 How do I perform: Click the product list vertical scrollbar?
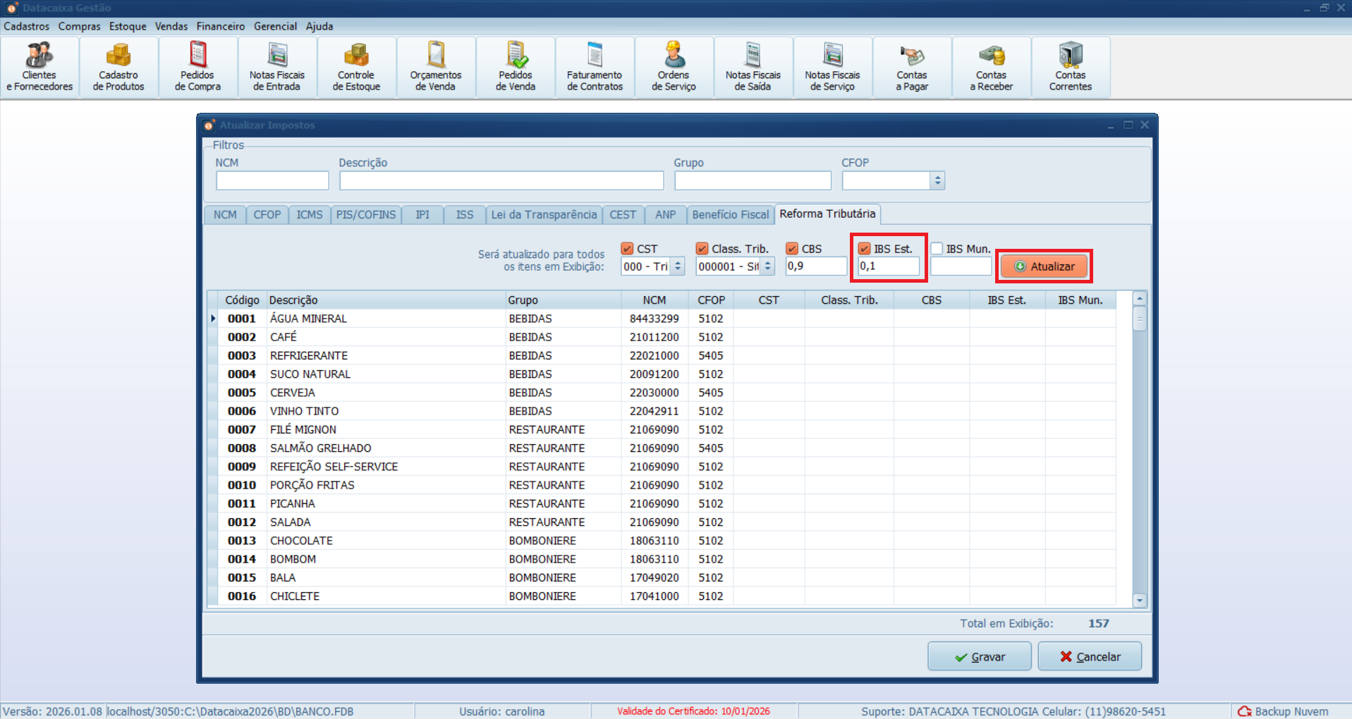tap(1139, 451)
